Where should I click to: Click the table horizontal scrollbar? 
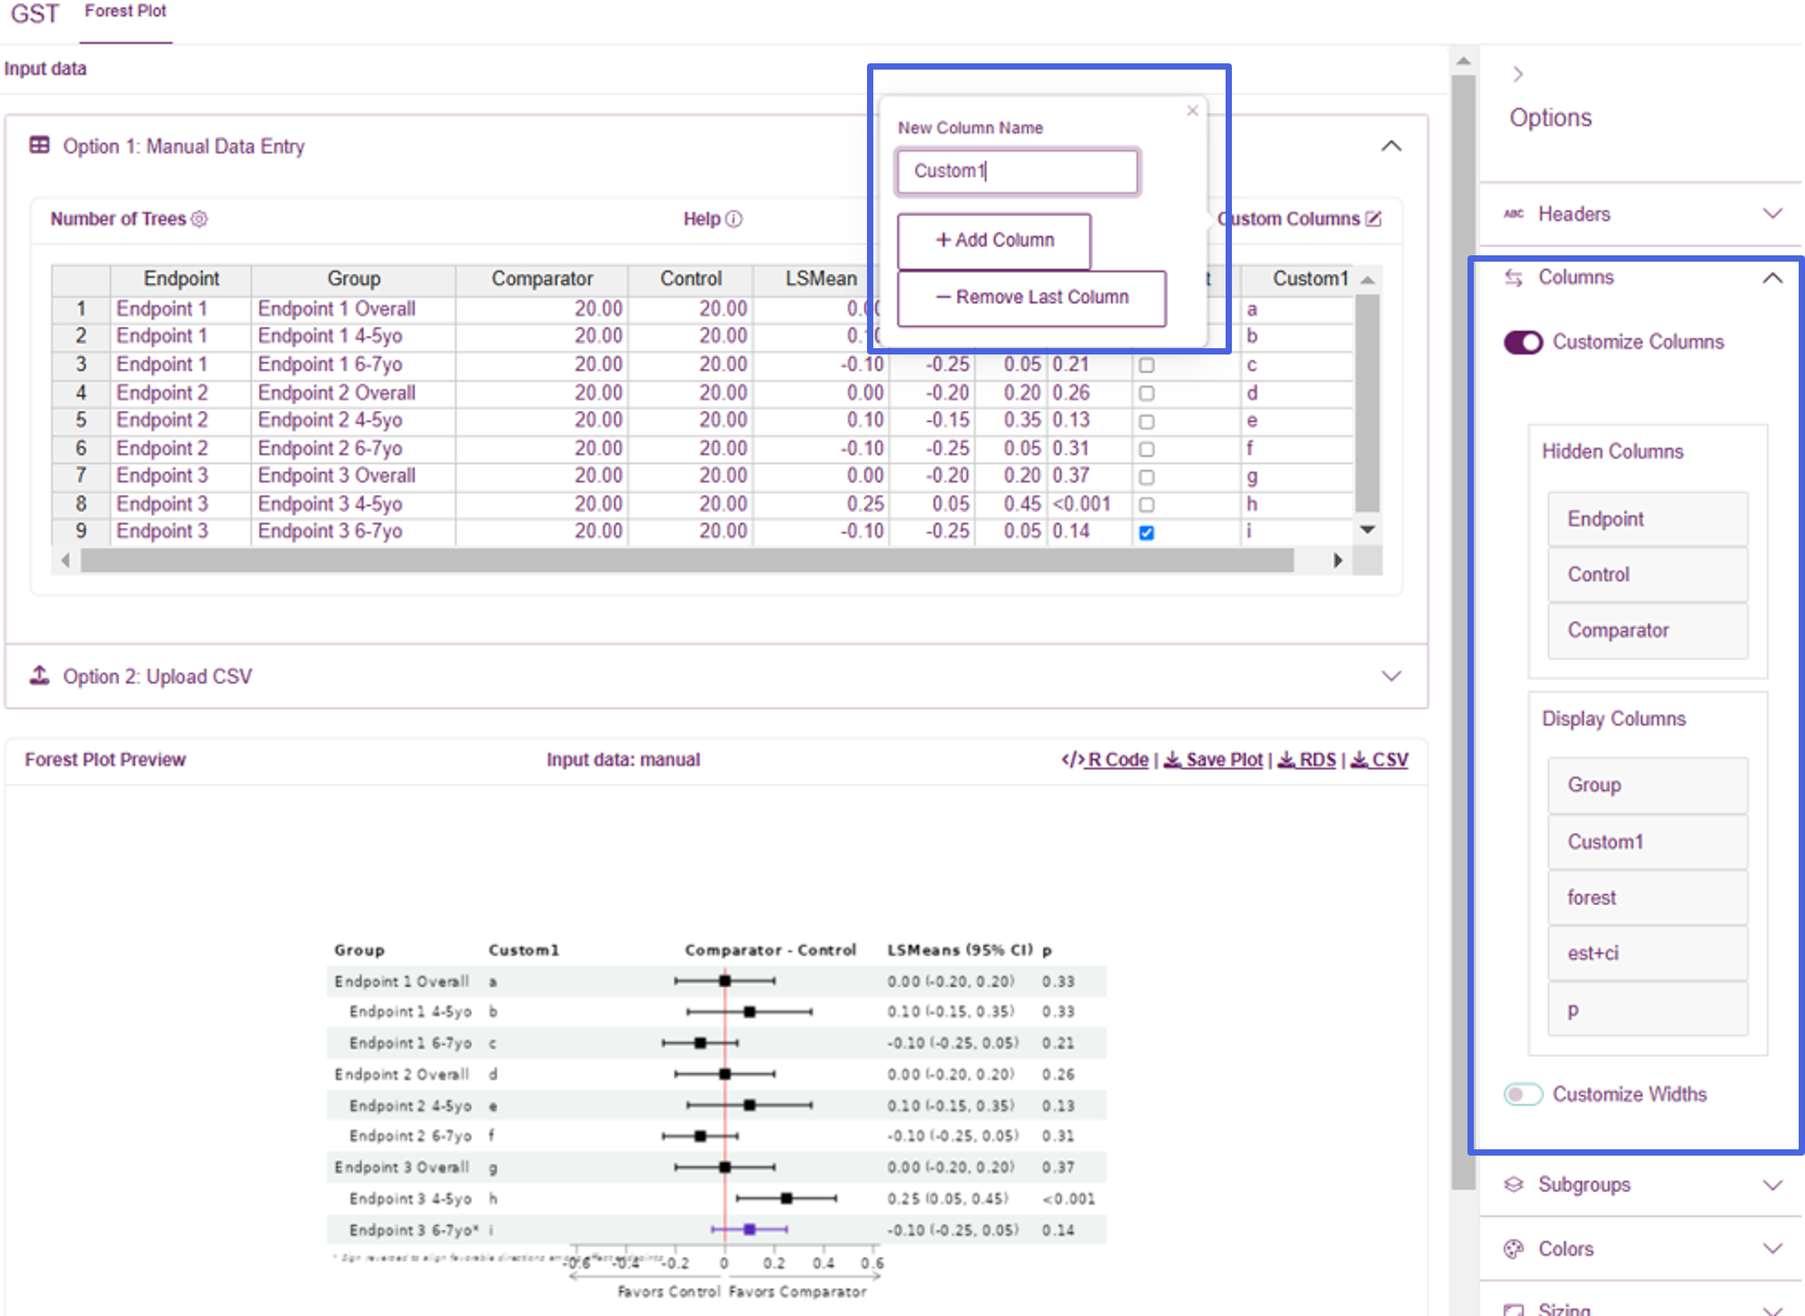(x=686, y=561)
